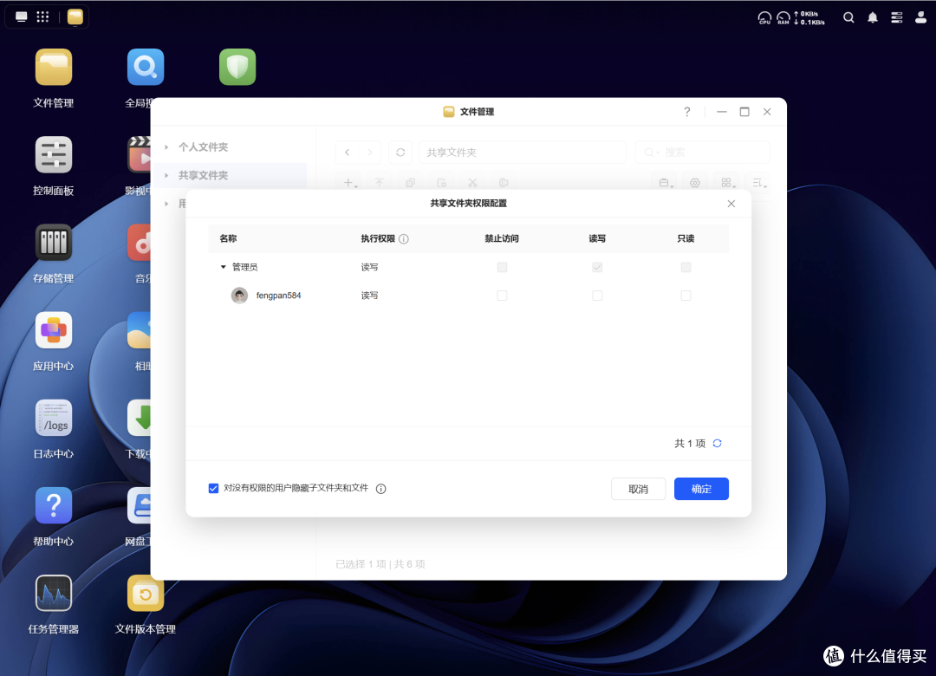936x676 pixels.
Task: Click the 执行权限 column header
Action: (x=378, y=239)
